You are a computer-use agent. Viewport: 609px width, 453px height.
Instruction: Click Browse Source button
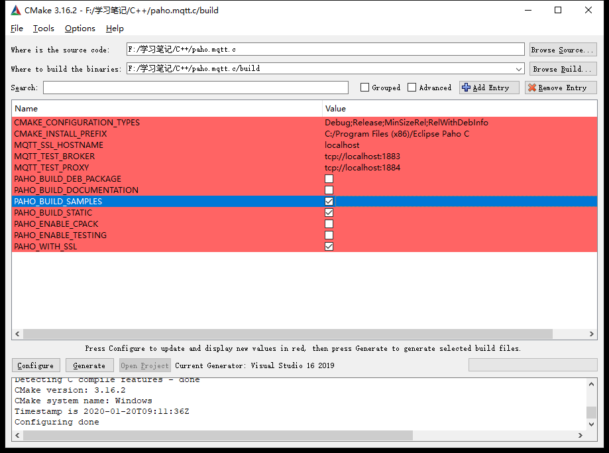point(563,50)
